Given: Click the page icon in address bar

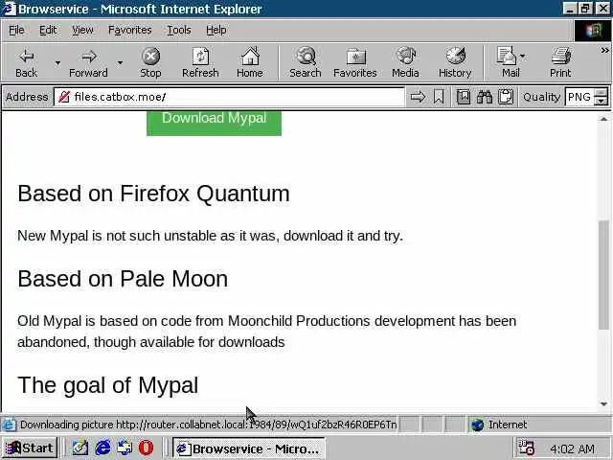Looking at the screenshot, I should coord(64,97).
